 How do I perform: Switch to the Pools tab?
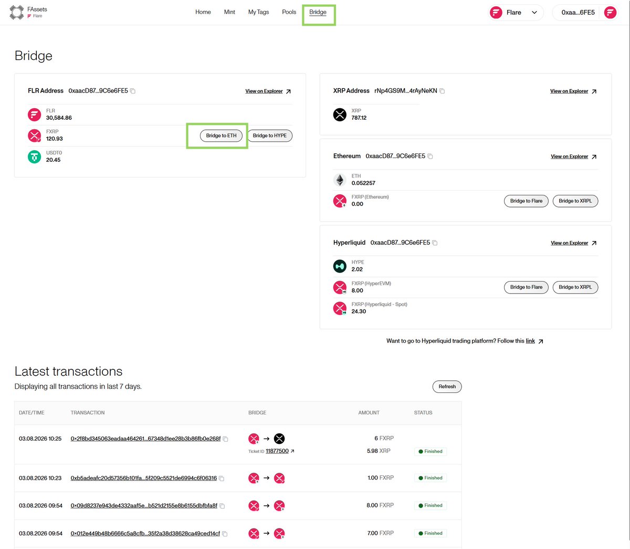pos(289,12)
